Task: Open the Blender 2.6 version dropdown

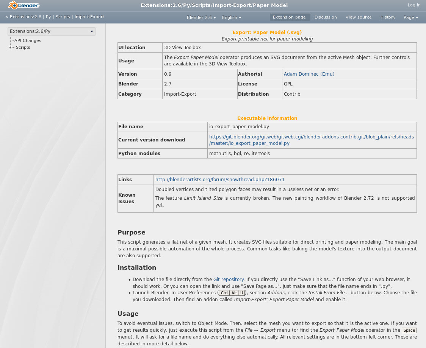Action: pos(201,17)
